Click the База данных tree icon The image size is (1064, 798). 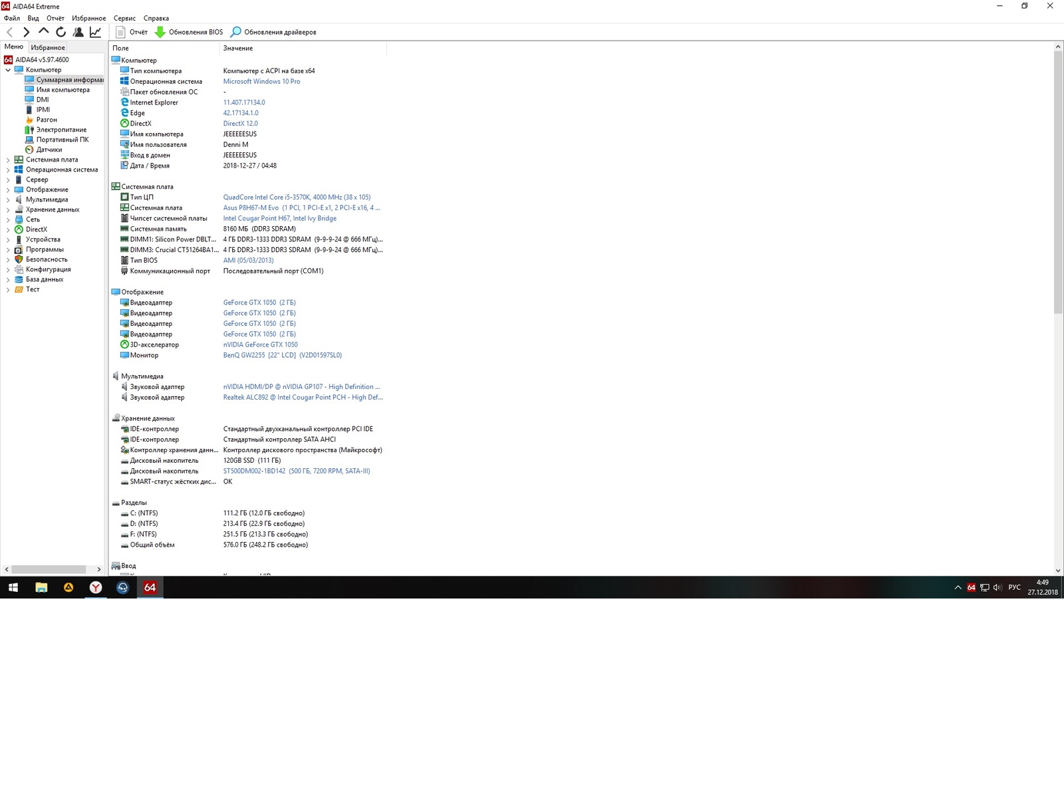click(x=19, y=279)
